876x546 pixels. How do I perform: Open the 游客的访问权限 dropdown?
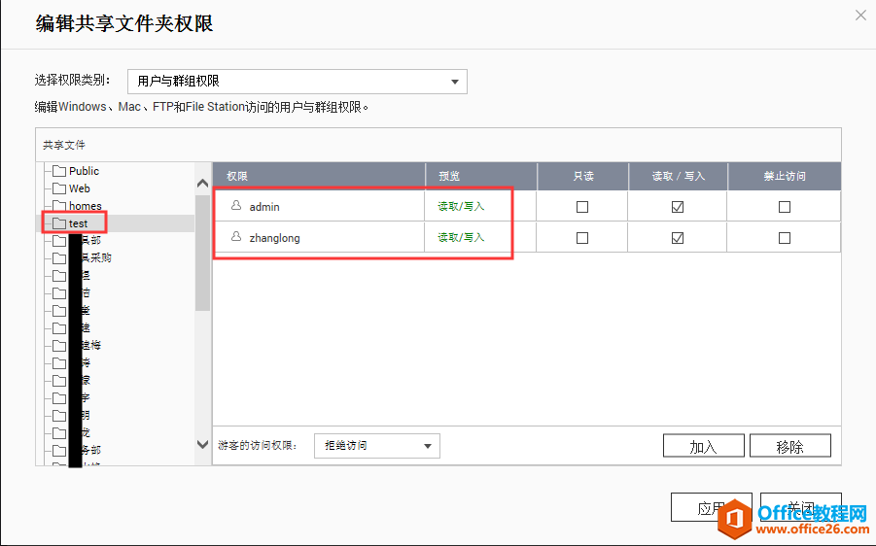(x=377, y=446)
